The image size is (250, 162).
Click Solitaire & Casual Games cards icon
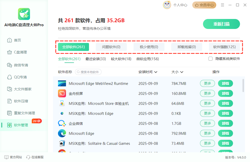[62, 143]
